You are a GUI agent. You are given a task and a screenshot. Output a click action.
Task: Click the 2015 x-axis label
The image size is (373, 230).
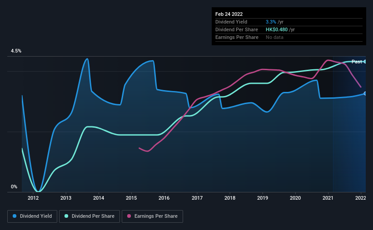tap(131, 198)
